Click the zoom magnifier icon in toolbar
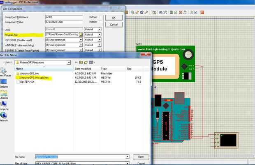The image size is (255, 165). pyautogui.click(x=132, y=12)
